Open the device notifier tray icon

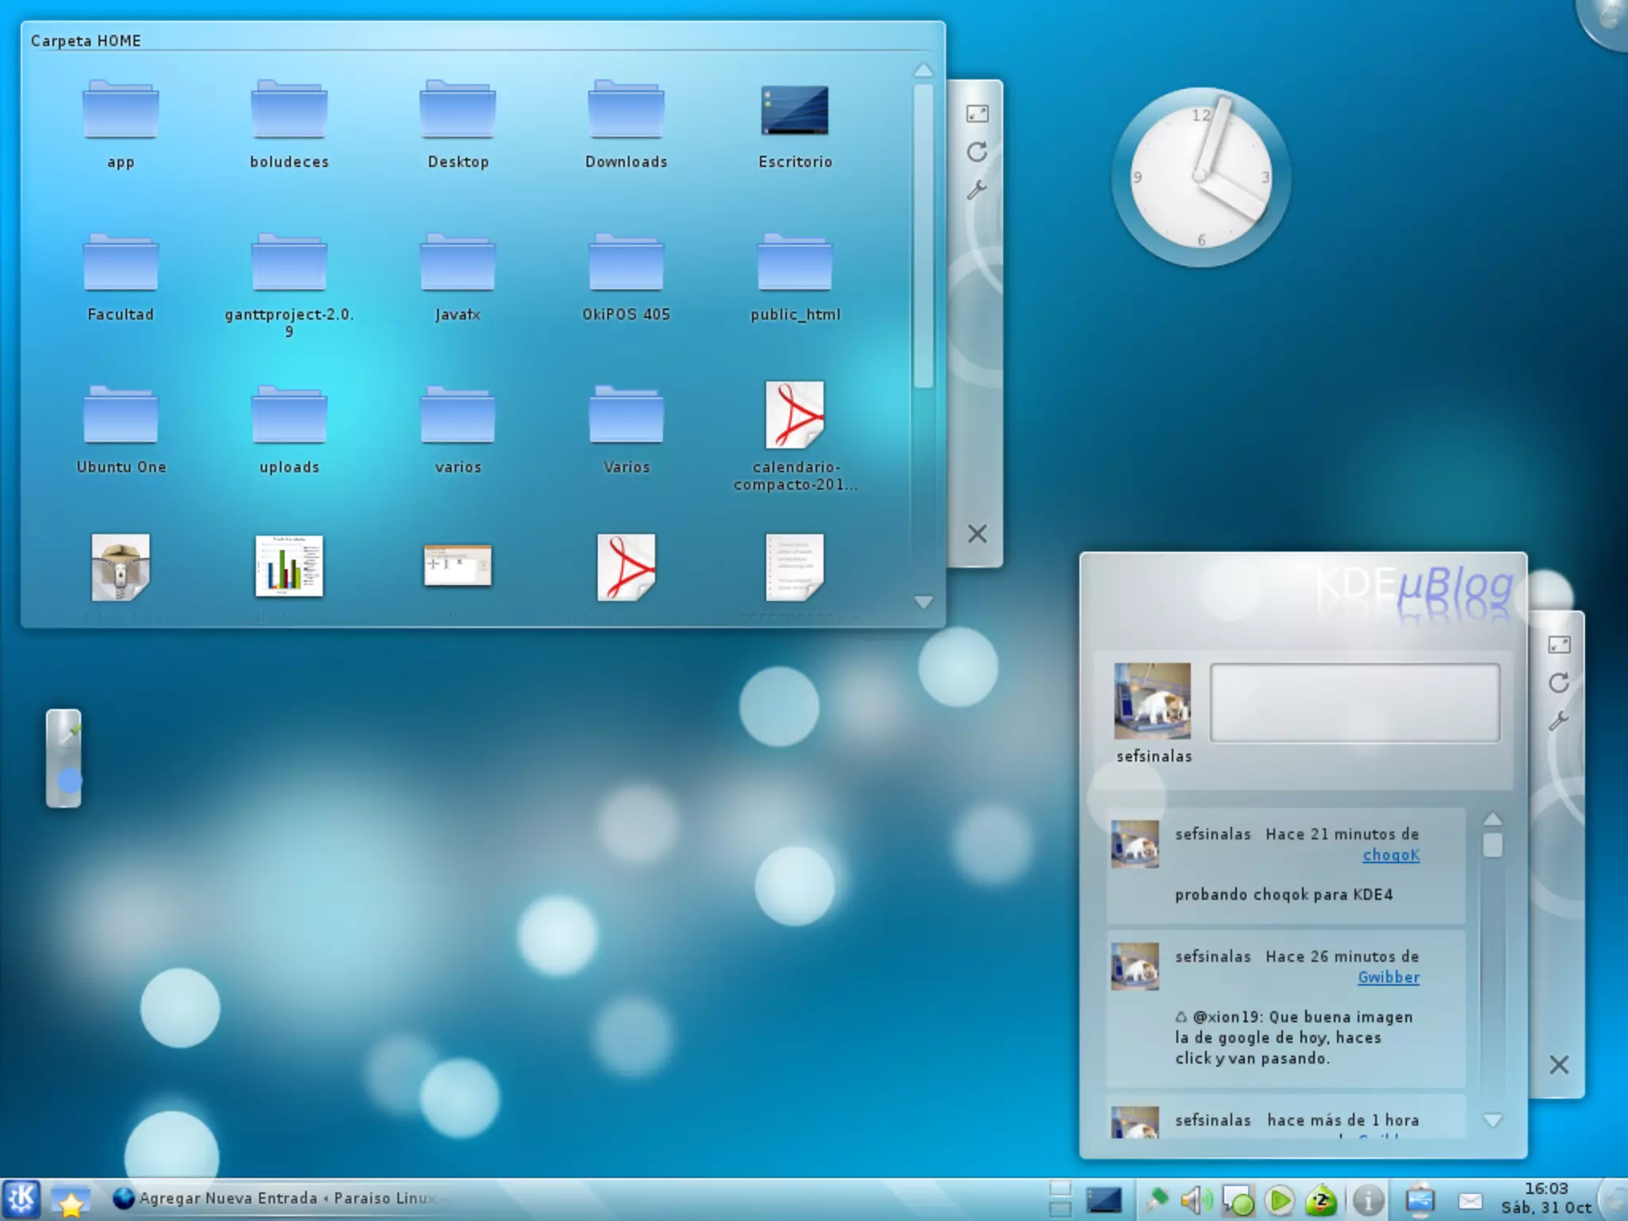click(x=1419, y=1200)
